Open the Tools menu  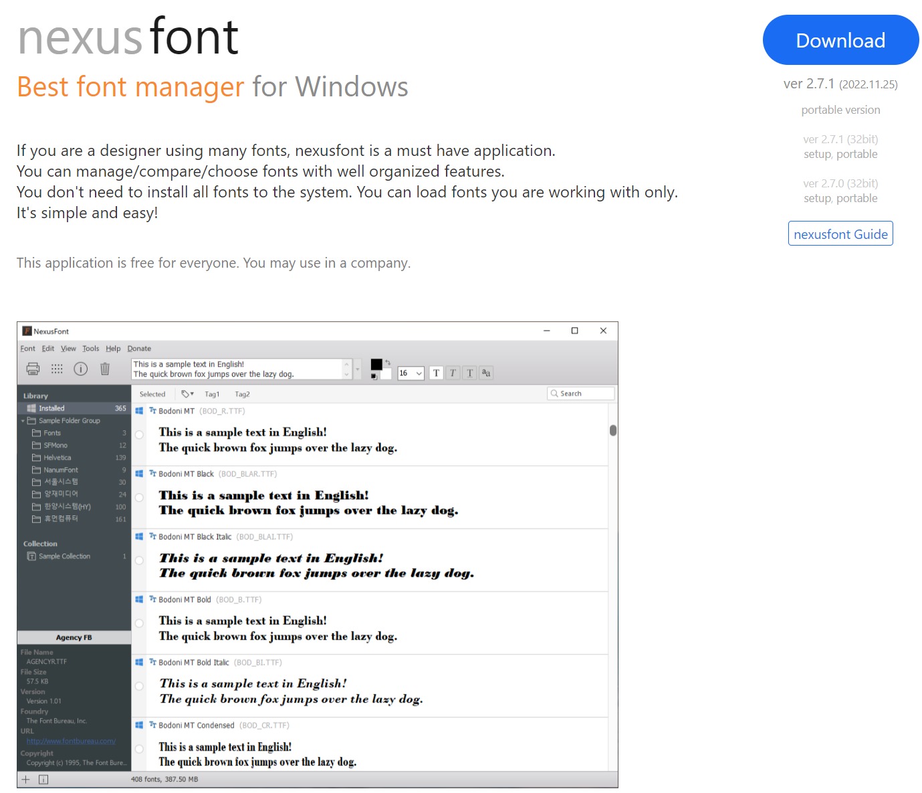[x=90, y=348]
